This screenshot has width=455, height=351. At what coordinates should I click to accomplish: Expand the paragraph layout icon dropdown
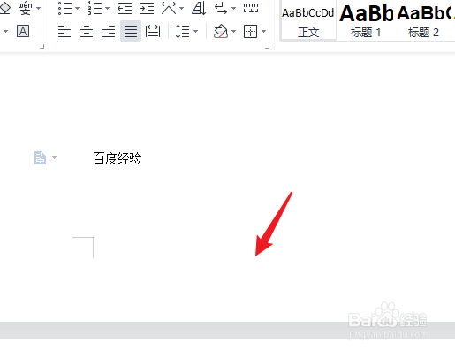click(x=54, y=157)
